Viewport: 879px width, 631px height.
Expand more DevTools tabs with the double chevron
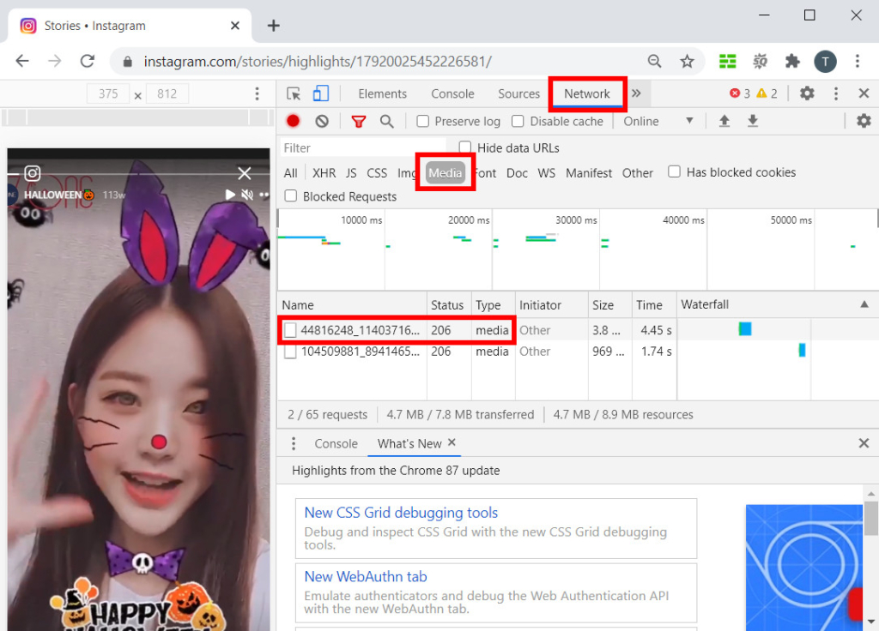[636, 93]
